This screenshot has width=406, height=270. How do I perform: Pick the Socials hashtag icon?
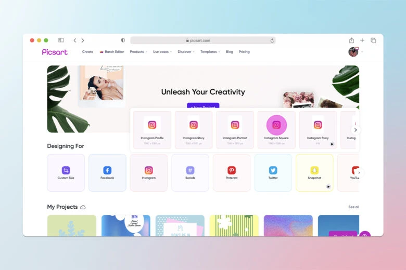click(x=190, y=170)
